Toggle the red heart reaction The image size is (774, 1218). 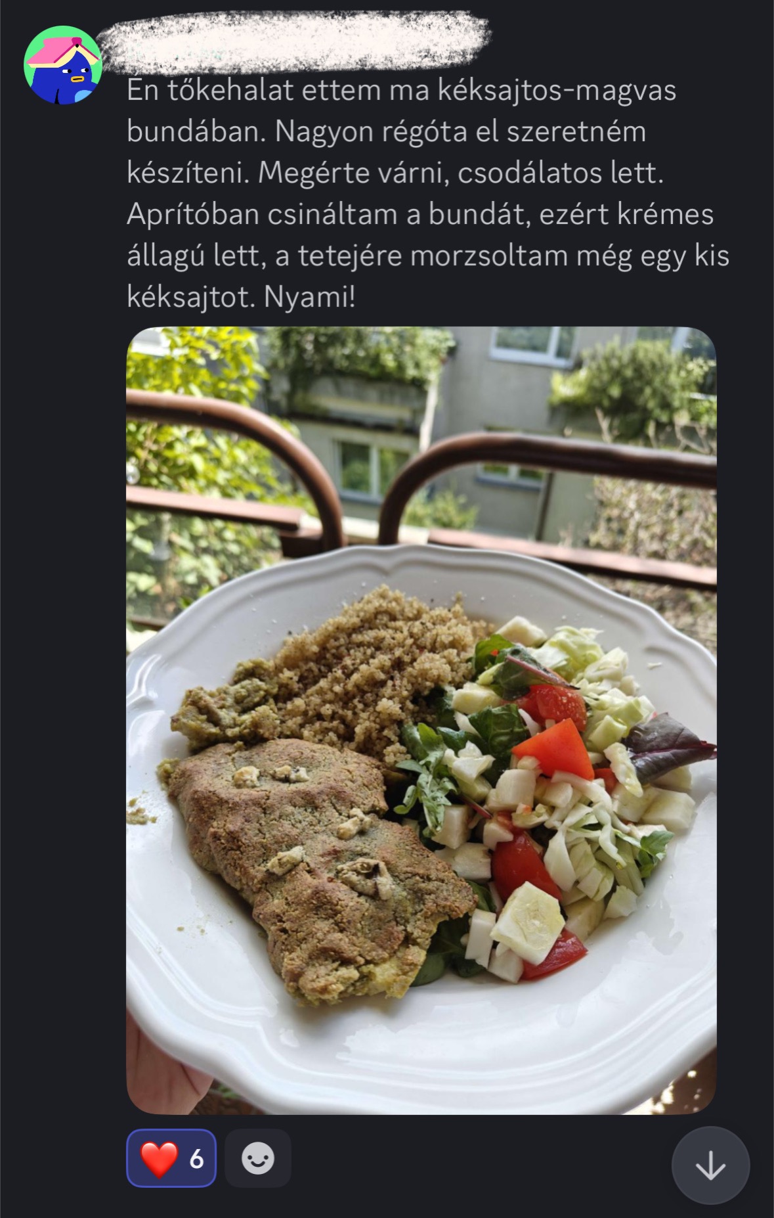(x=171, y=1158)
